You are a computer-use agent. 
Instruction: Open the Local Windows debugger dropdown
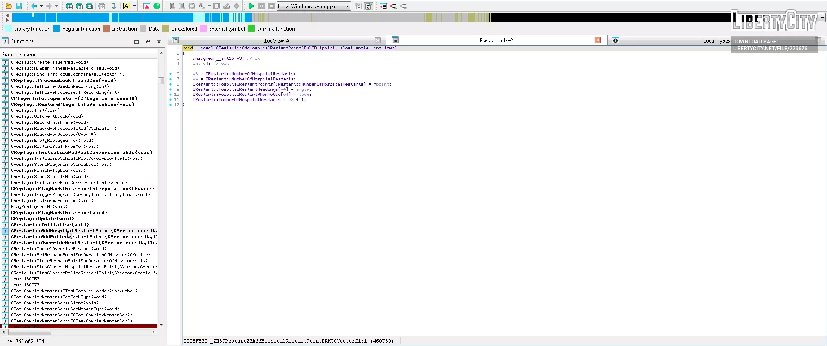[x=347, y=6]
